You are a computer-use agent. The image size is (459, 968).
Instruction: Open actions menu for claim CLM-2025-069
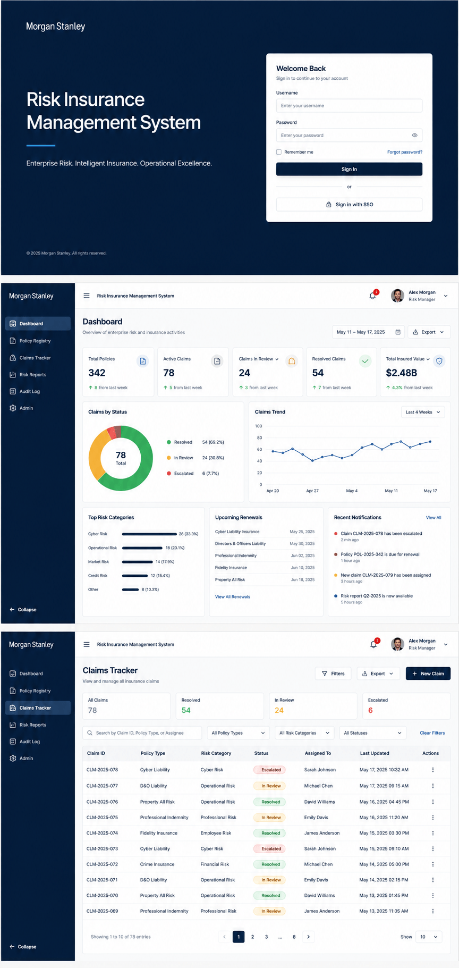(433, 911)
